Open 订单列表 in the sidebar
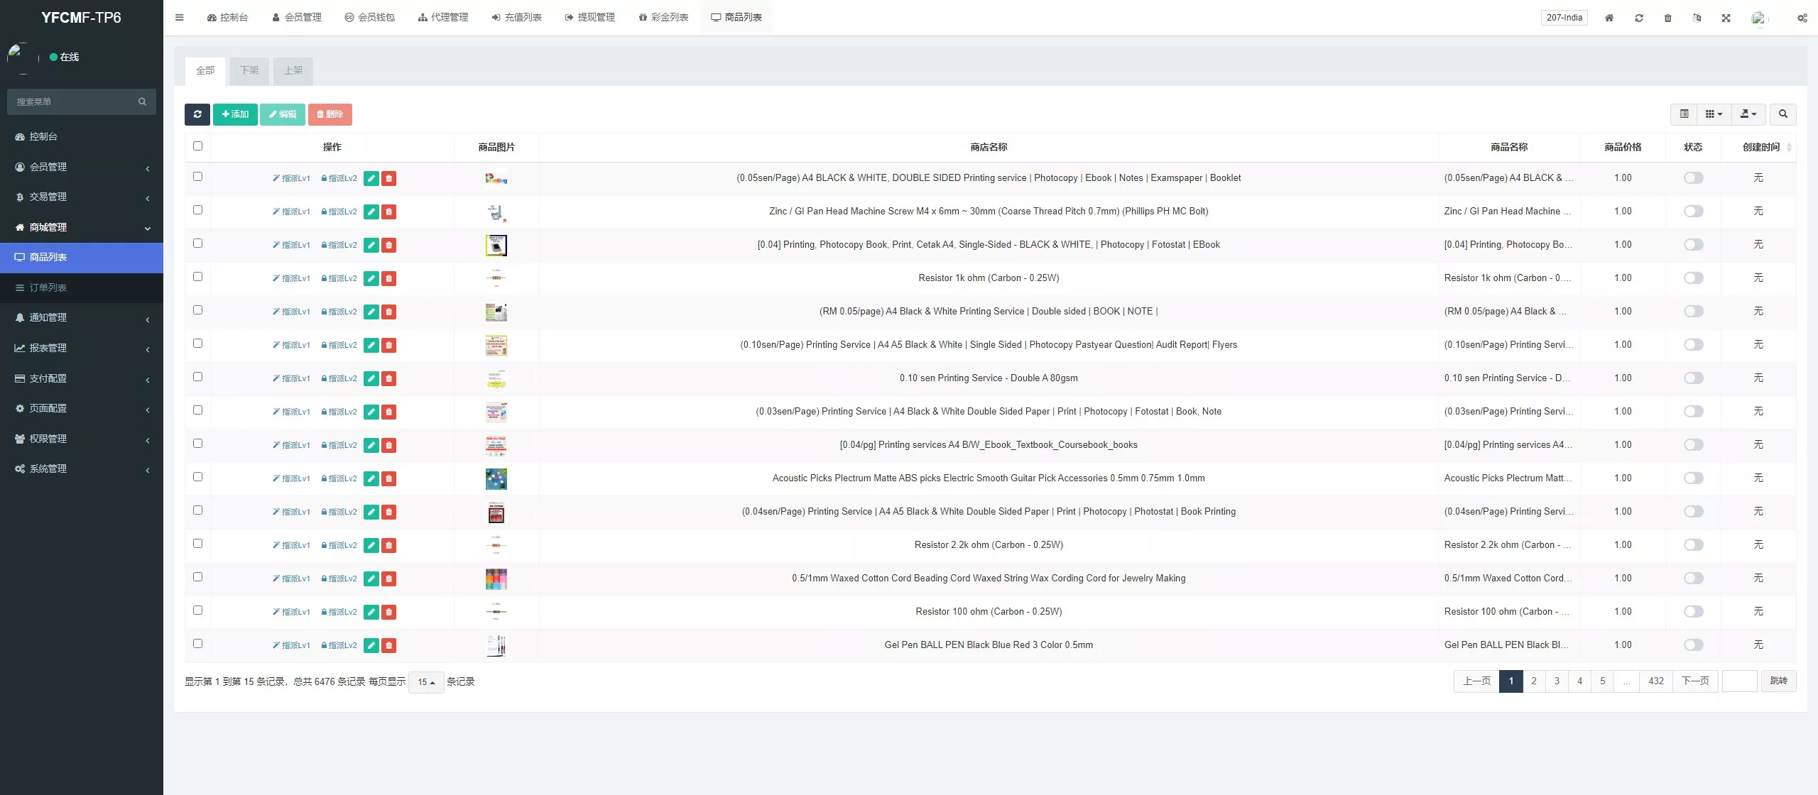Image resolution: width=1818 pixels, height=795 pixels. coord(48,287)
